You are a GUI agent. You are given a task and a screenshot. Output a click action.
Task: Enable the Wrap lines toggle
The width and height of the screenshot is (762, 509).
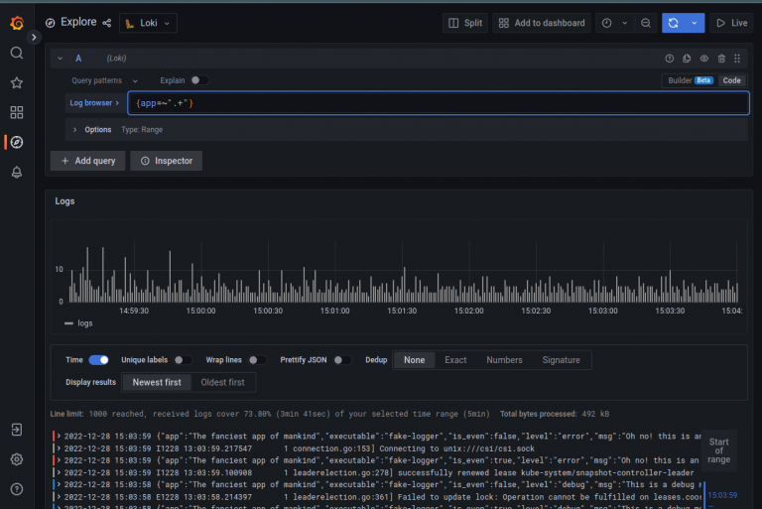pyautogui.click(x=256, y=360)
